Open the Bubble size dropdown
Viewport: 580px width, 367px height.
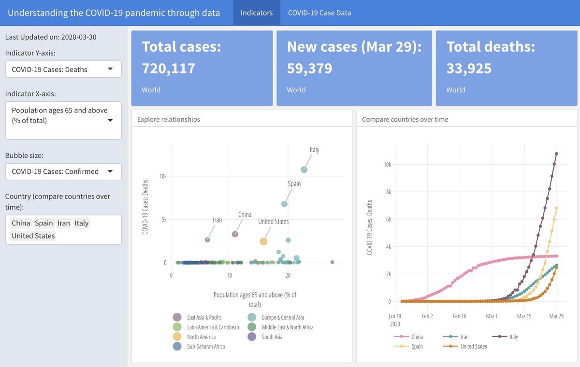click(x=63, y=171)
